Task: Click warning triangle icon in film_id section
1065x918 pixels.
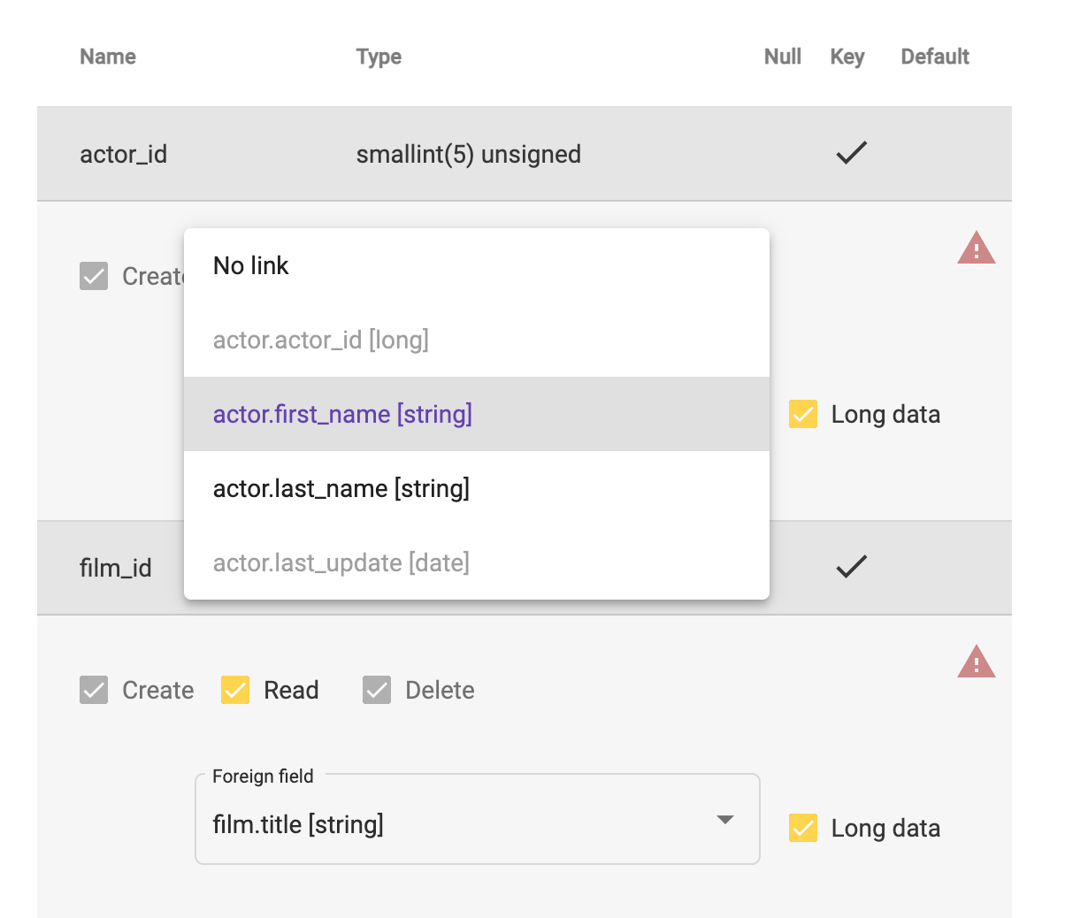Action: [x=976, y=662]
